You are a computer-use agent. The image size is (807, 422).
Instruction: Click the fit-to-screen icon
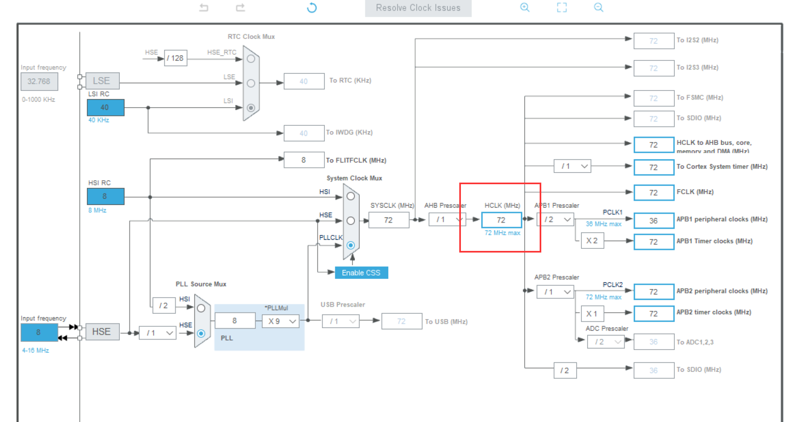tap(562, 7)
